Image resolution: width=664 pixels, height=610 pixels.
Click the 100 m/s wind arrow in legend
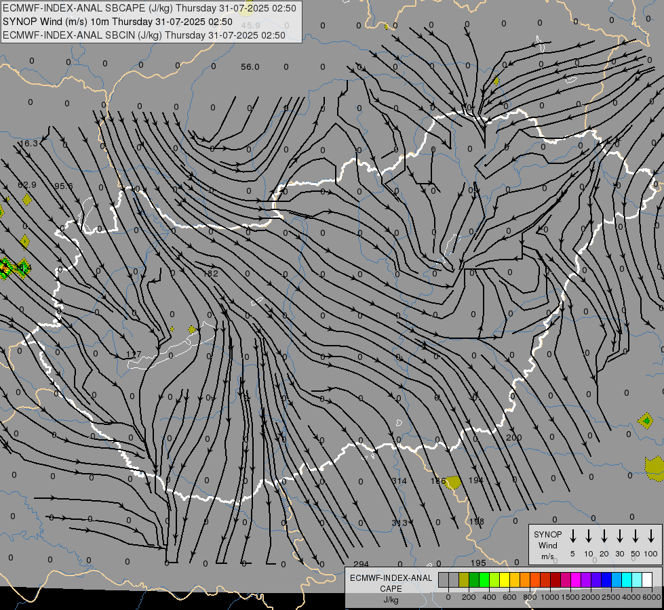651,536
